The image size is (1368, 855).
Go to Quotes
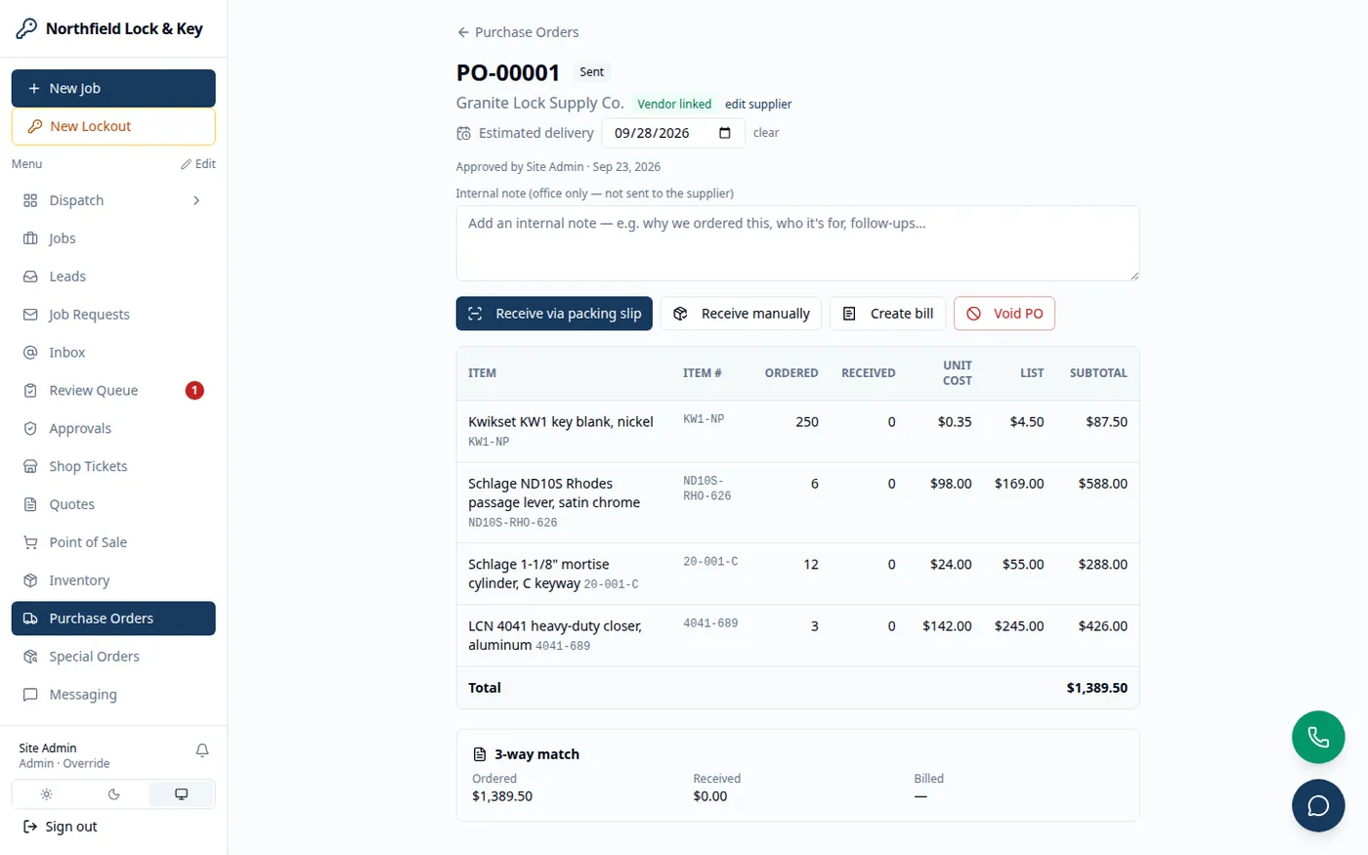pos(113,505)
